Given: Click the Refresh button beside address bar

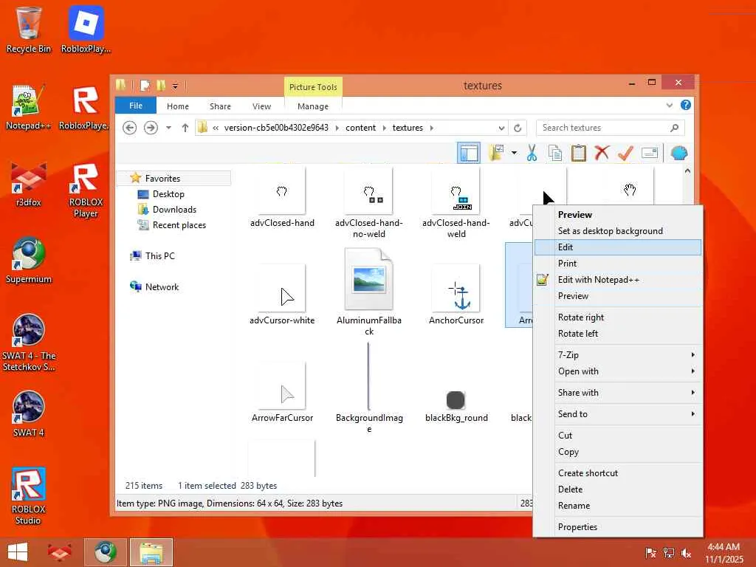Looking at the screenshot, I should [518, 128].
